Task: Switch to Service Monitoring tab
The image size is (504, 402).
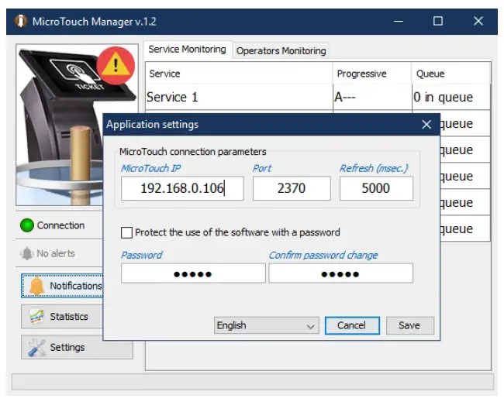Action: coord(187,50)
